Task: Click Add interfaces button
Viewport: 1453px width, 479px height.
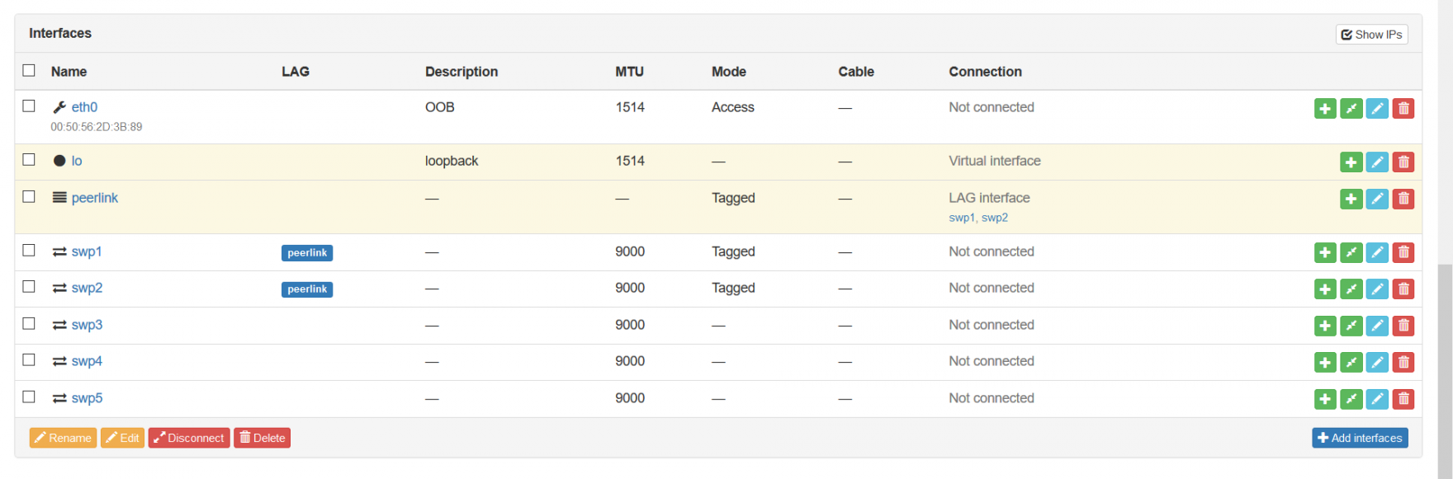Action: [x=1360, y=438]
